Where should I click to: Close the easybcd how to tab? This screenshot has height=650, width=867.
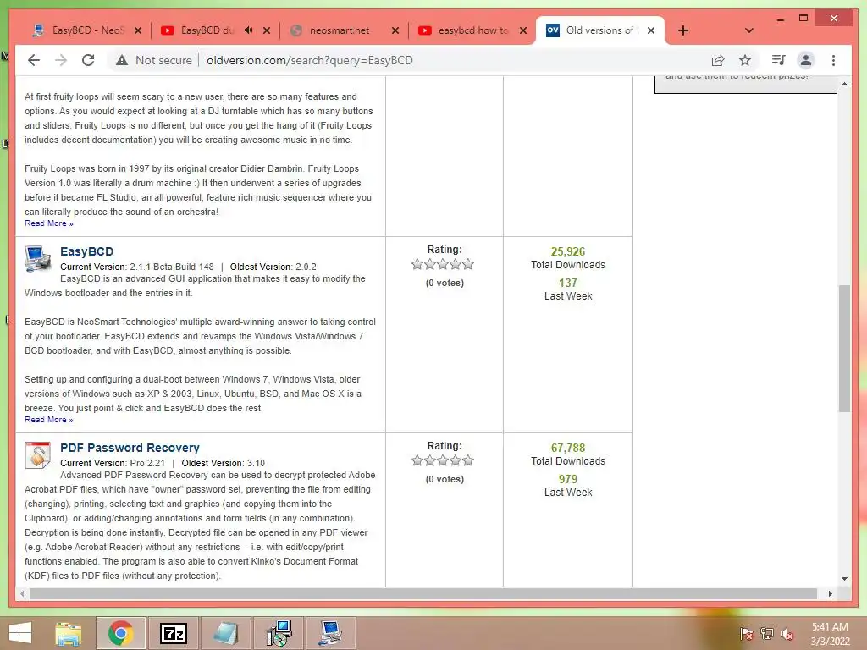[x=523, y=30]
